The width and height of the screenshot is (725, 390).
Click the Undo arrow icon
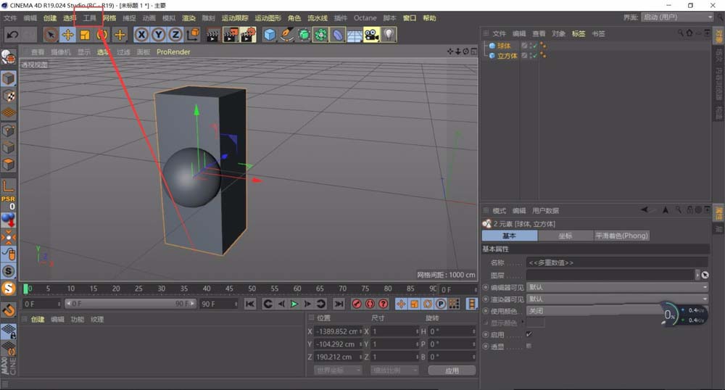coord(12,35)
